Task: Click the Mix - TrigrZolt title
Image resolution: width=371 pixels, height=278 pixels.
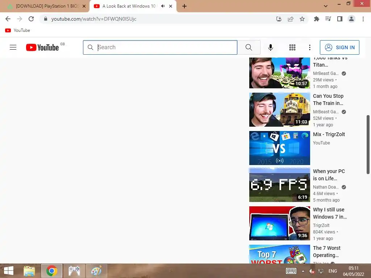Action: coord(329,134)
